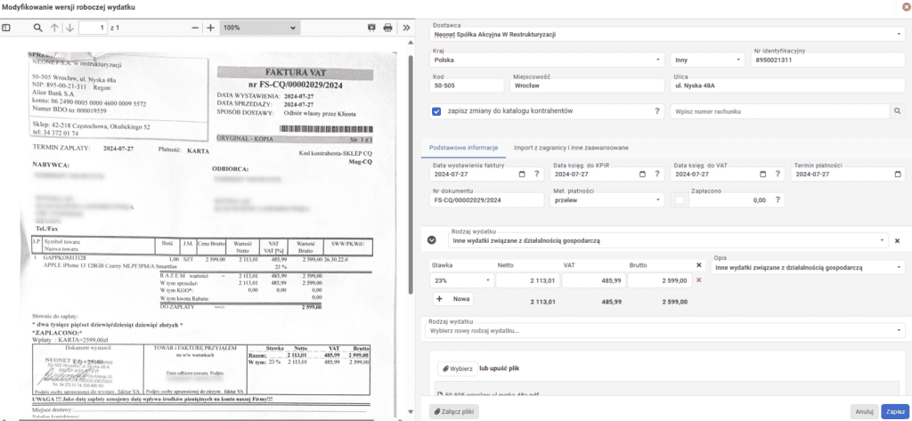Click the Nr dokumentu input field

click(x=485, y=200)
